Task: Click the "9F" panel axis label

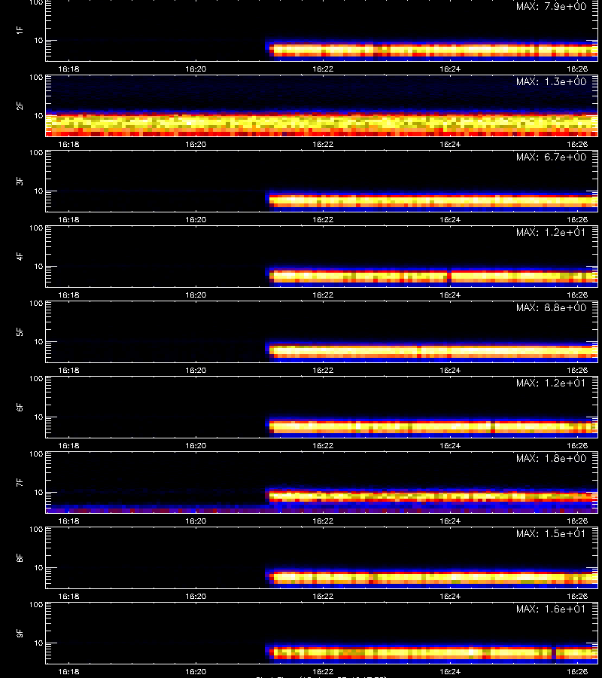Action: click(20, 633)
